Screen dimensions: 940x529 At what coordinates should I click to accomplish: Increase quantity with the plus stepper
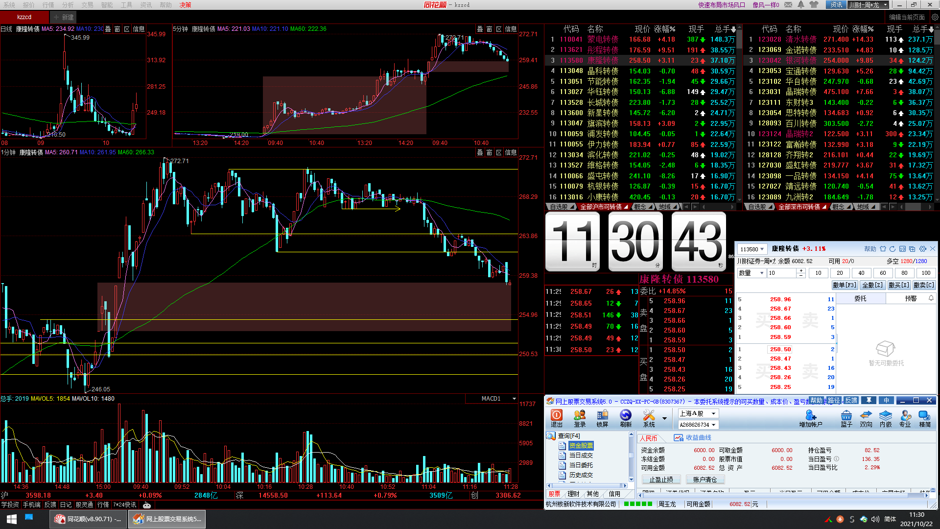[x=801, y=271]
